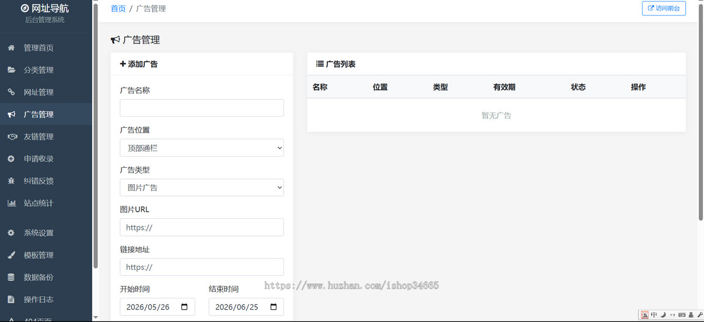Open 数据备份 sidebar link
Screen dimensions: 704x322
click(x=46, y=277)
